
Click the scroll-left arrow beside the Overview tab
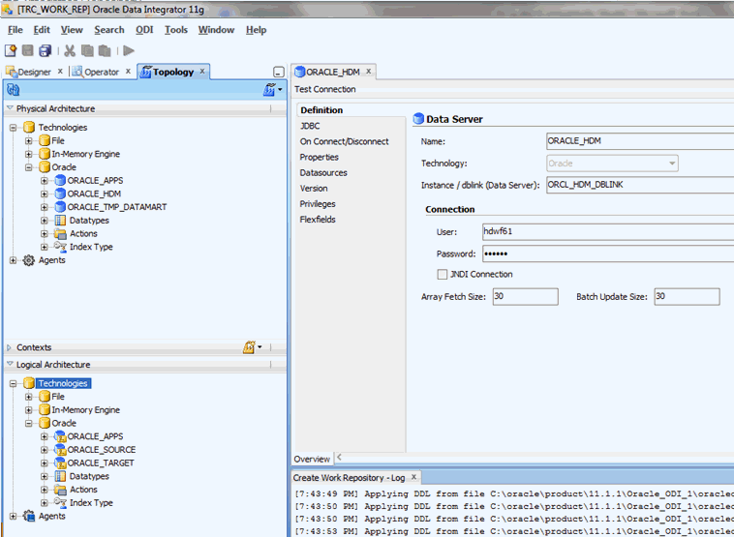(339, 457)
